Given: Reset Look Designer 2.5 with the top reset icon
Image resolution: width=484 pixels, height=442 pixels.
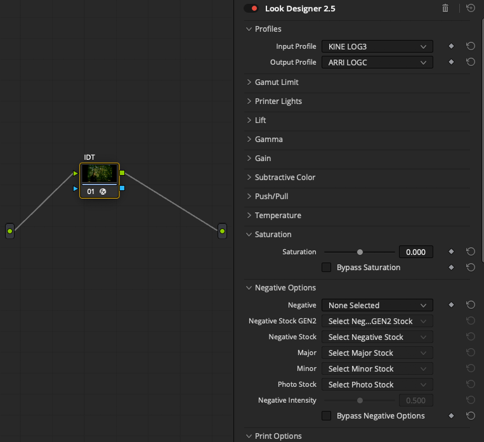Looking at the screenshot, I should [471, 8].
